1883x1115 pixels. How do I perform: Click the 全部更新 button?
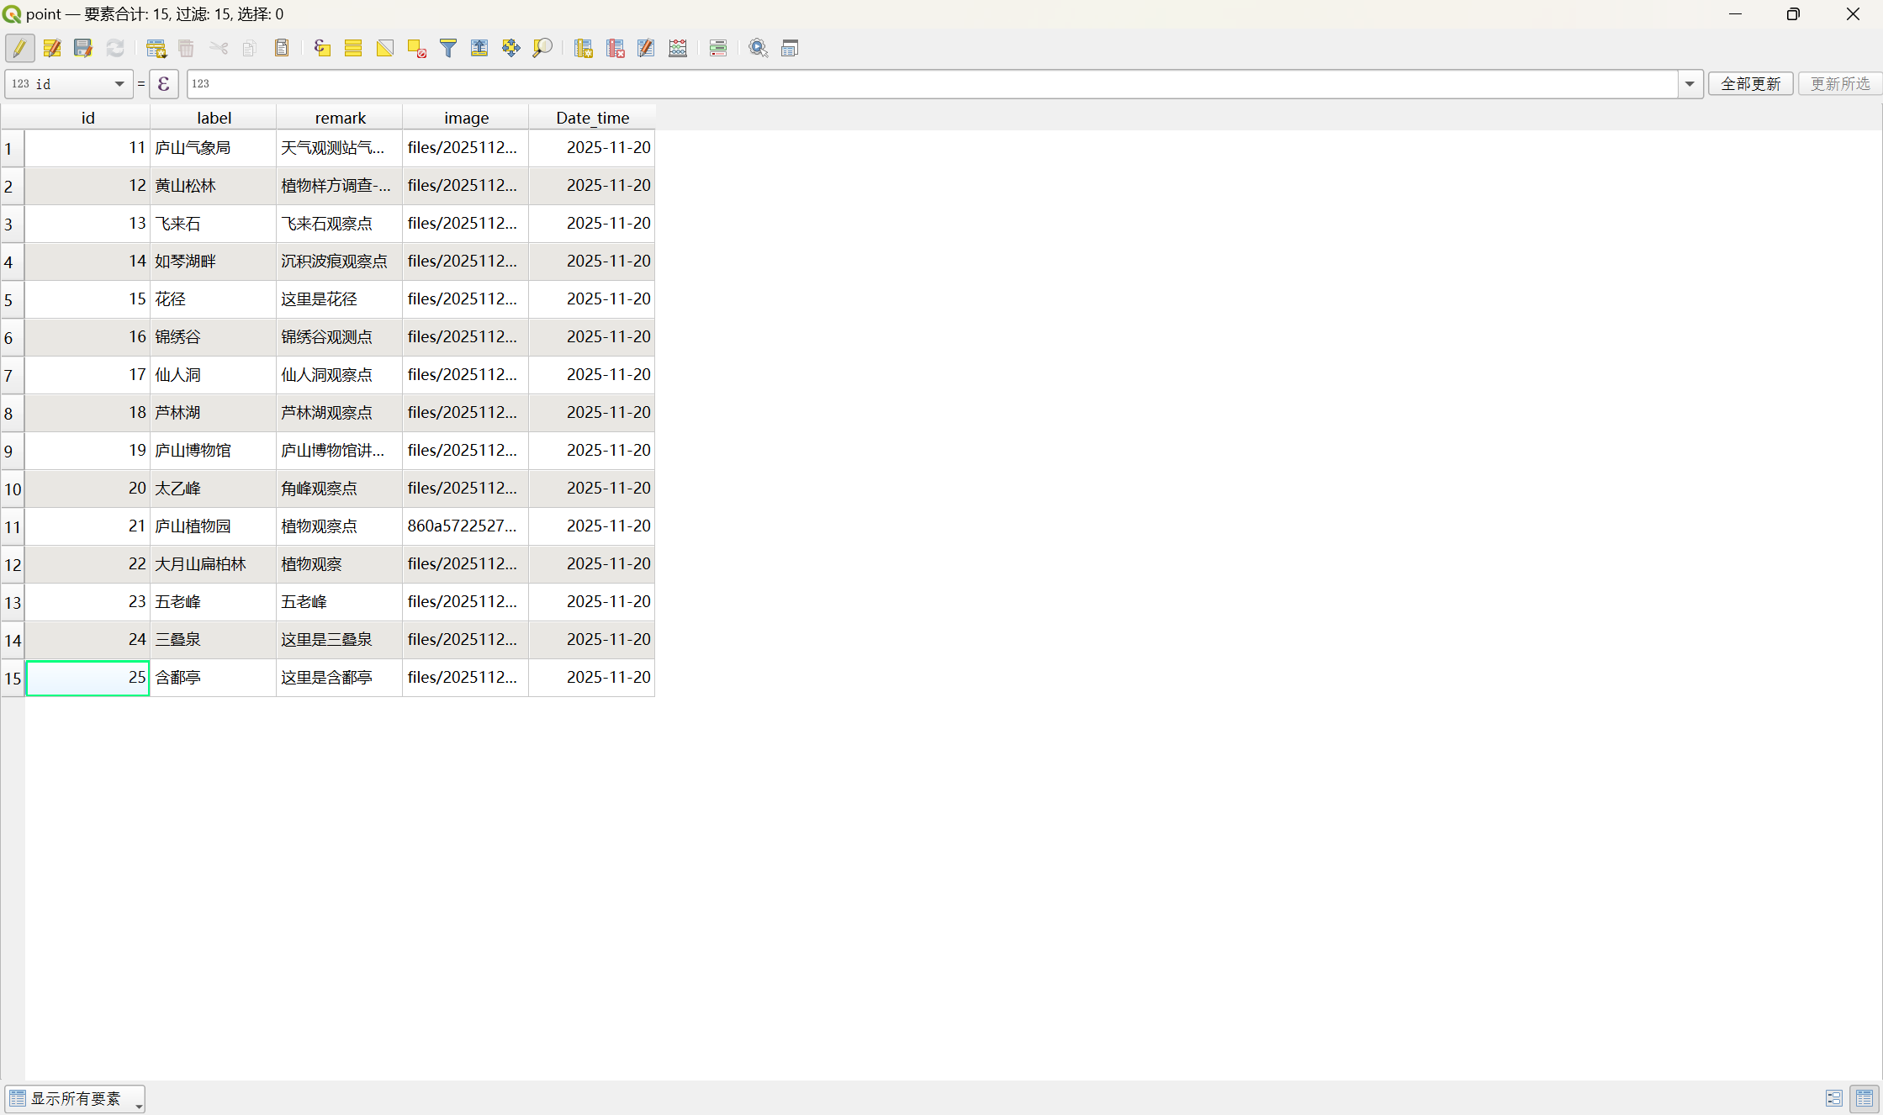(1750, 83)
